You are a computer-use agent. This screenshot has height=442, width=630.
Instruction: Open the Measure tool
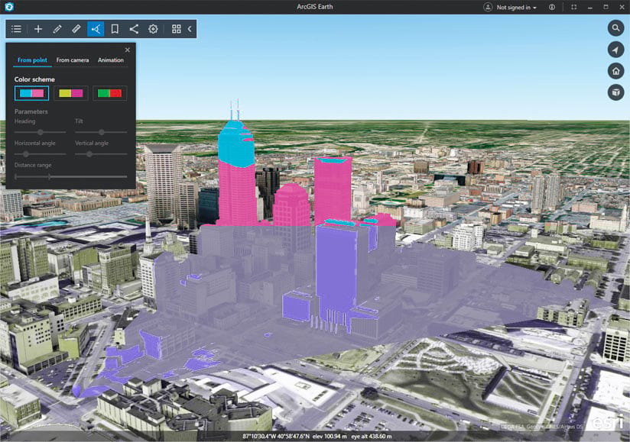(x=76, y=29)
